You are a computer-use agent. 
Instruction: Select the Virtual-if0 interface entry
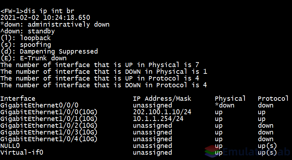tap(22, 152)
